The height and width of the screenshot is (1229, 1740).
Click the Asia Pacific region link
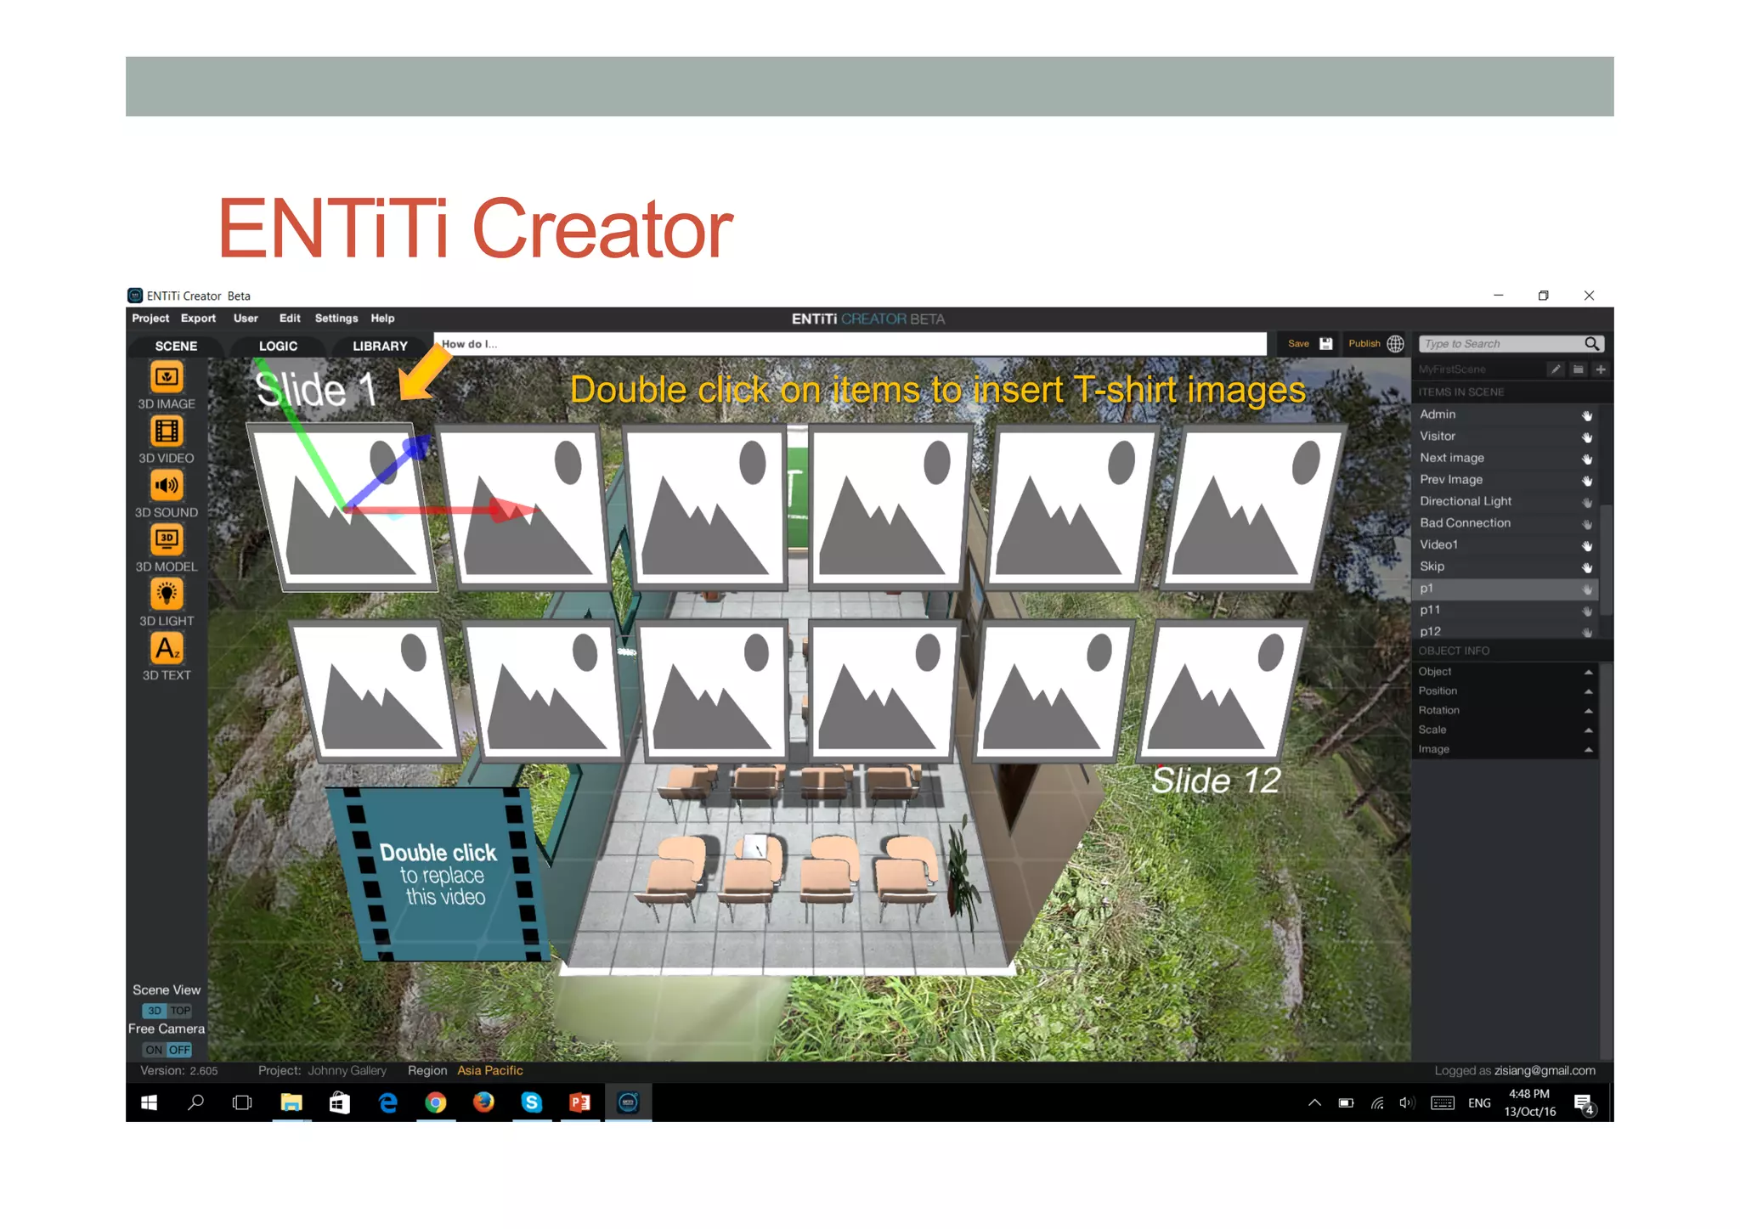(x=489, y=1071)
